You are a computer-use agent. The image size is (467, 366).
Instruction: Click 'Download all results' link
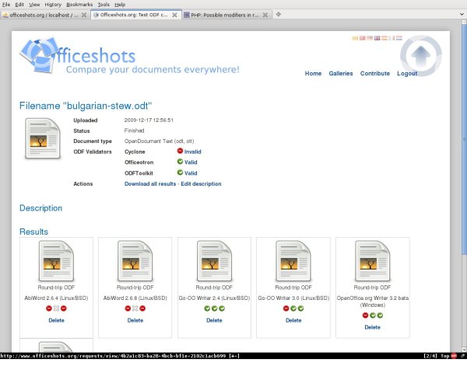pyautogui.click(x=150, y=183)
